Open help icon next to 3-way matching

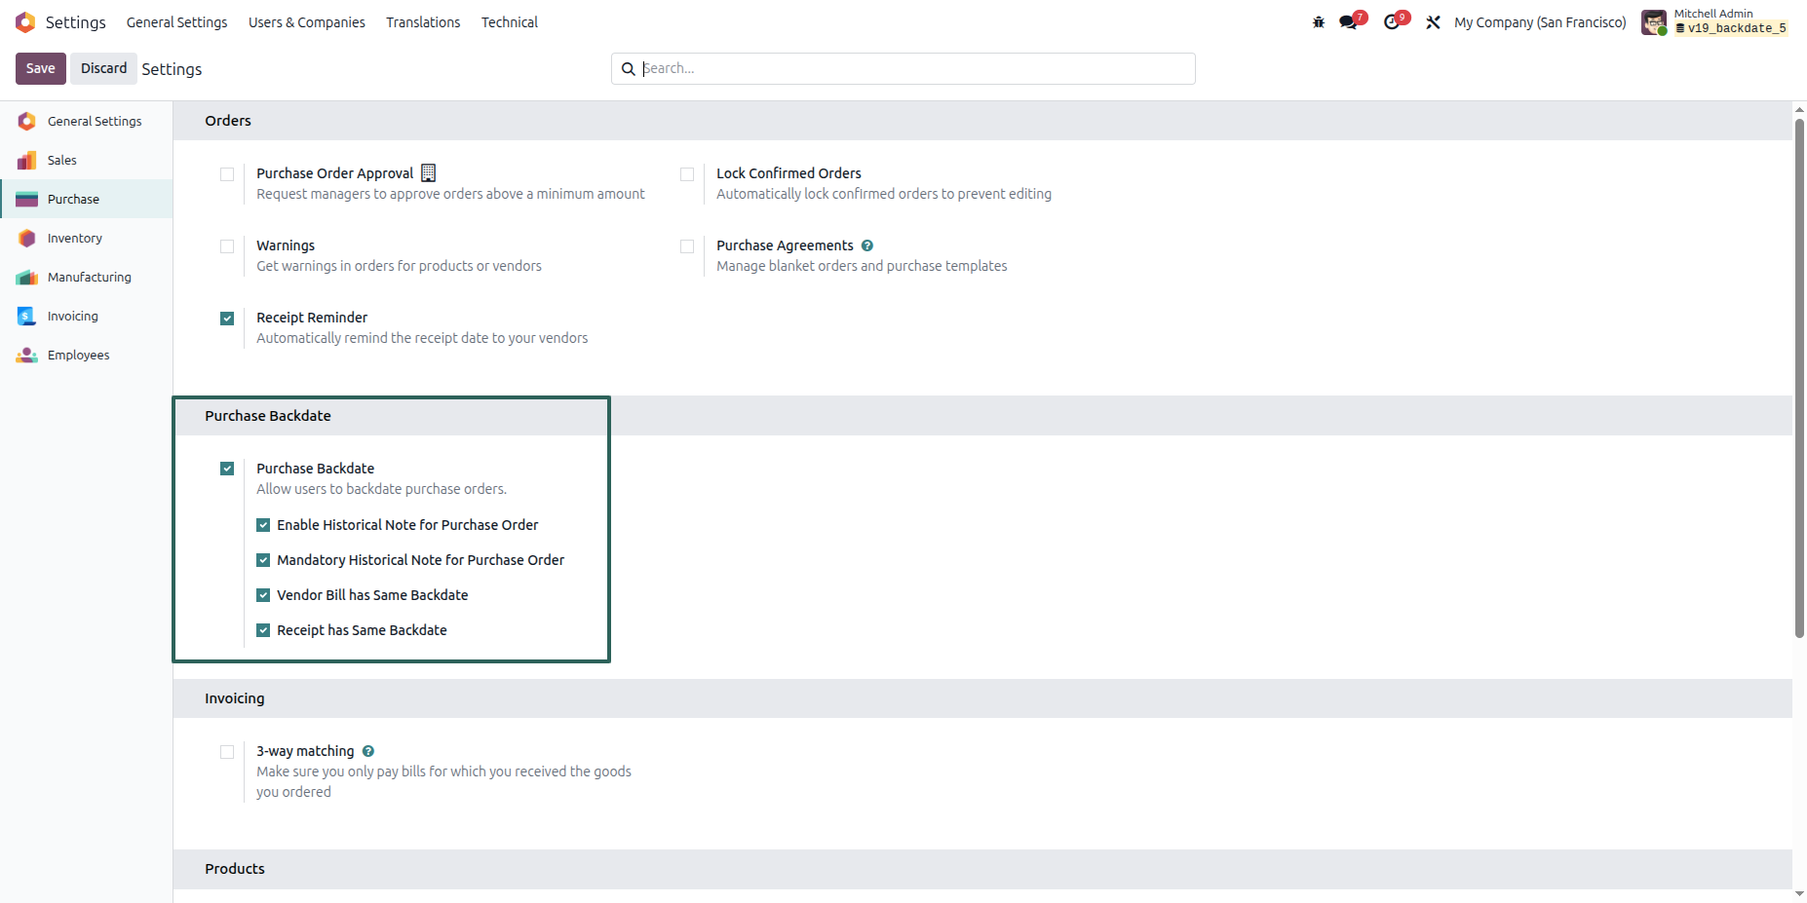(x=368, y=751)
